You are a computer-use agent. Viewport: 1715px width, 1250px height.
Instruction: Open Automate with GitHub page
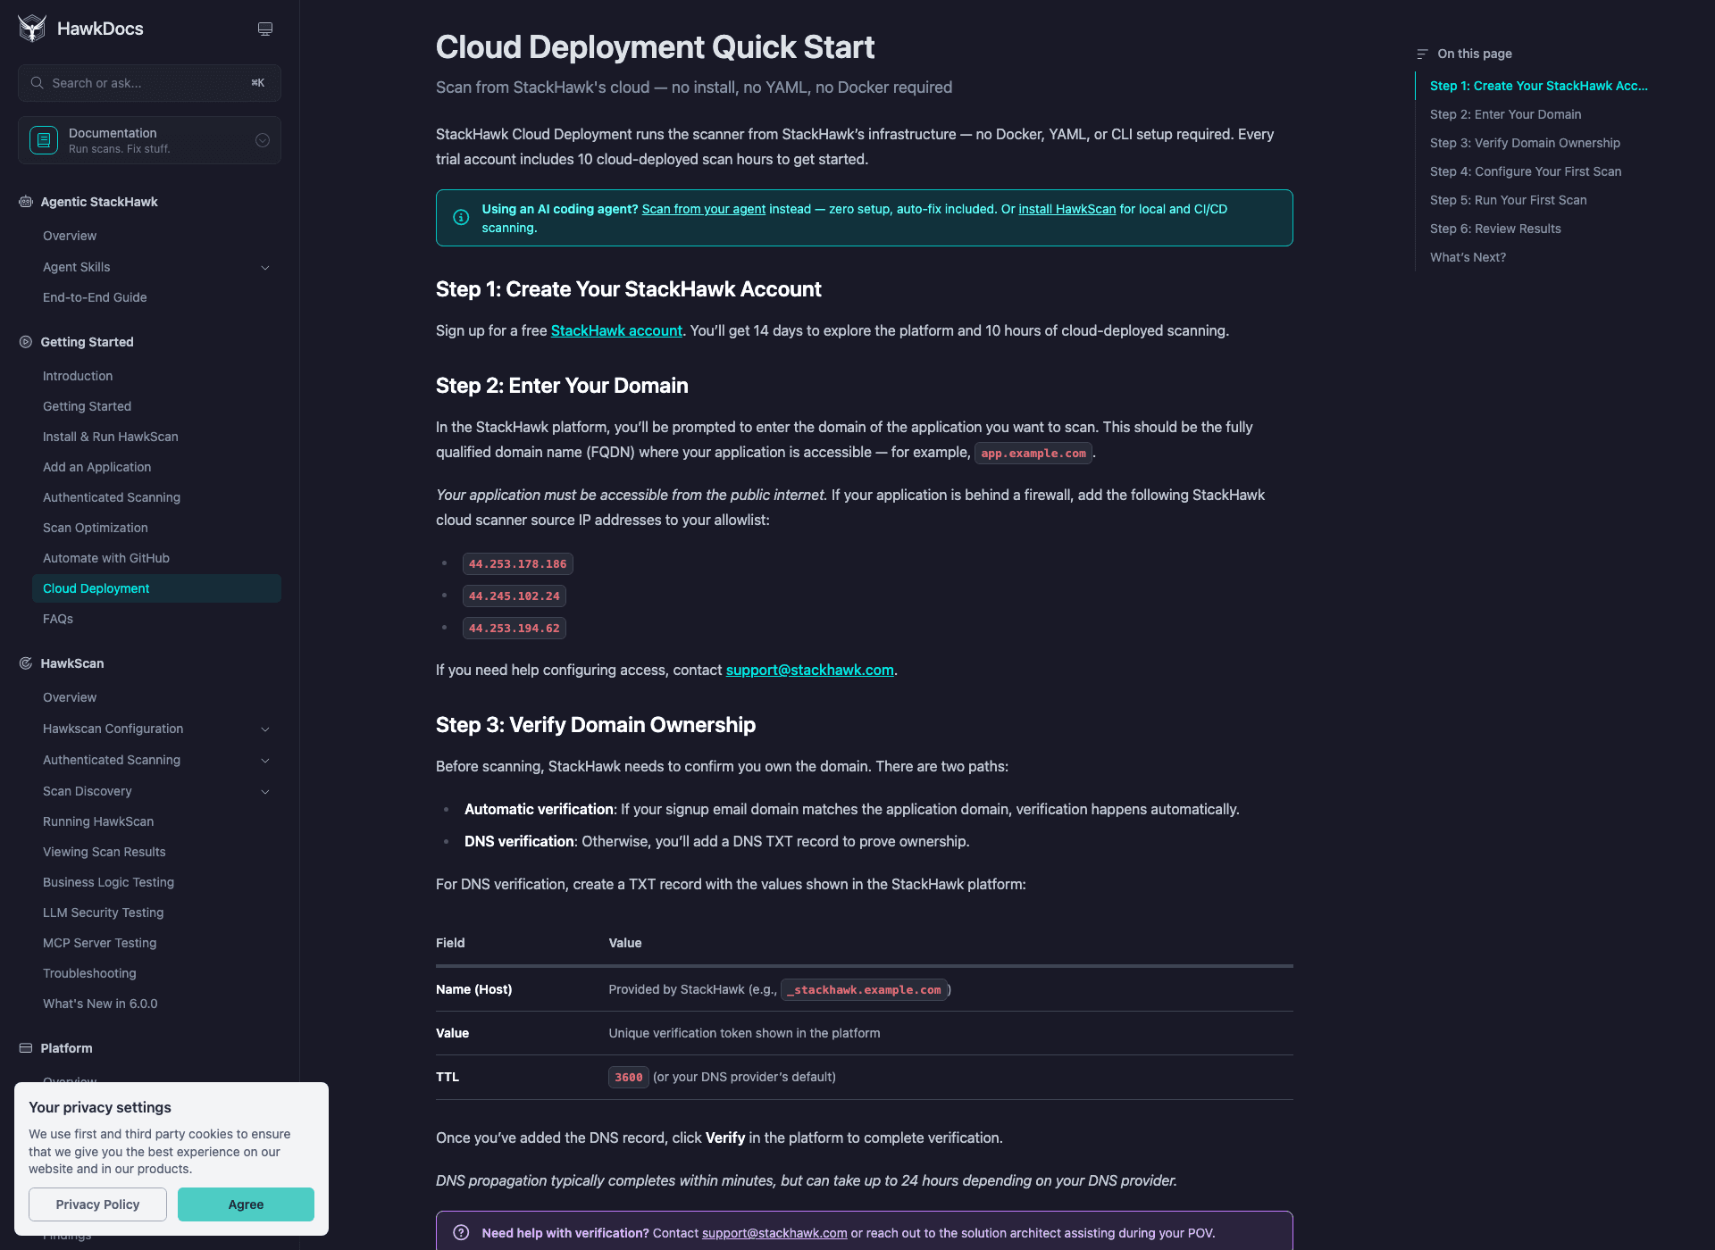pos(106,558)
